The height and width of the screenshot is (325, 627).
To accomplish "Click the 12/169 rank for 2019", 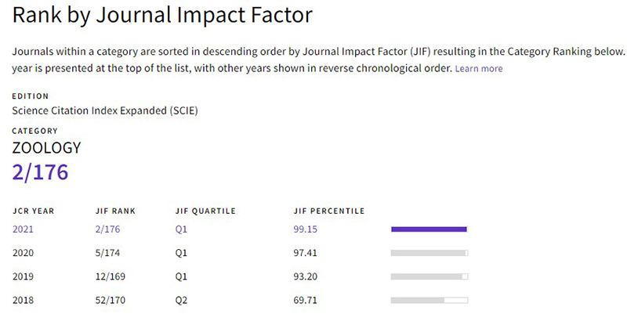I will tap(111, 276).
